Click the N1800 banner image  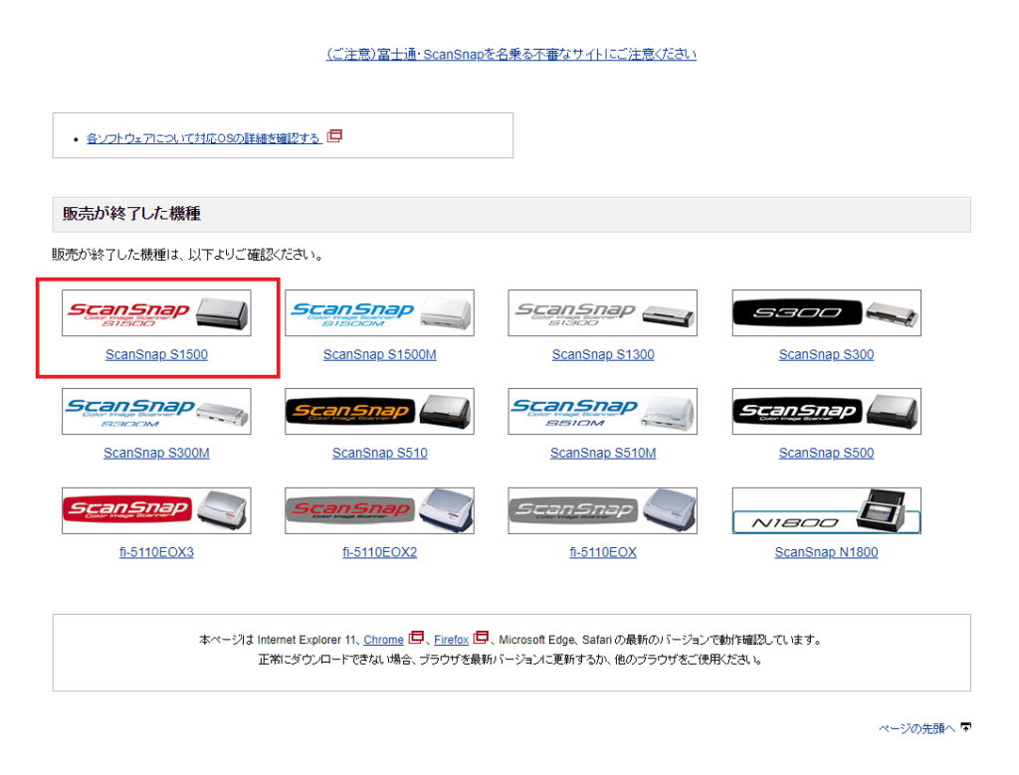826,510
